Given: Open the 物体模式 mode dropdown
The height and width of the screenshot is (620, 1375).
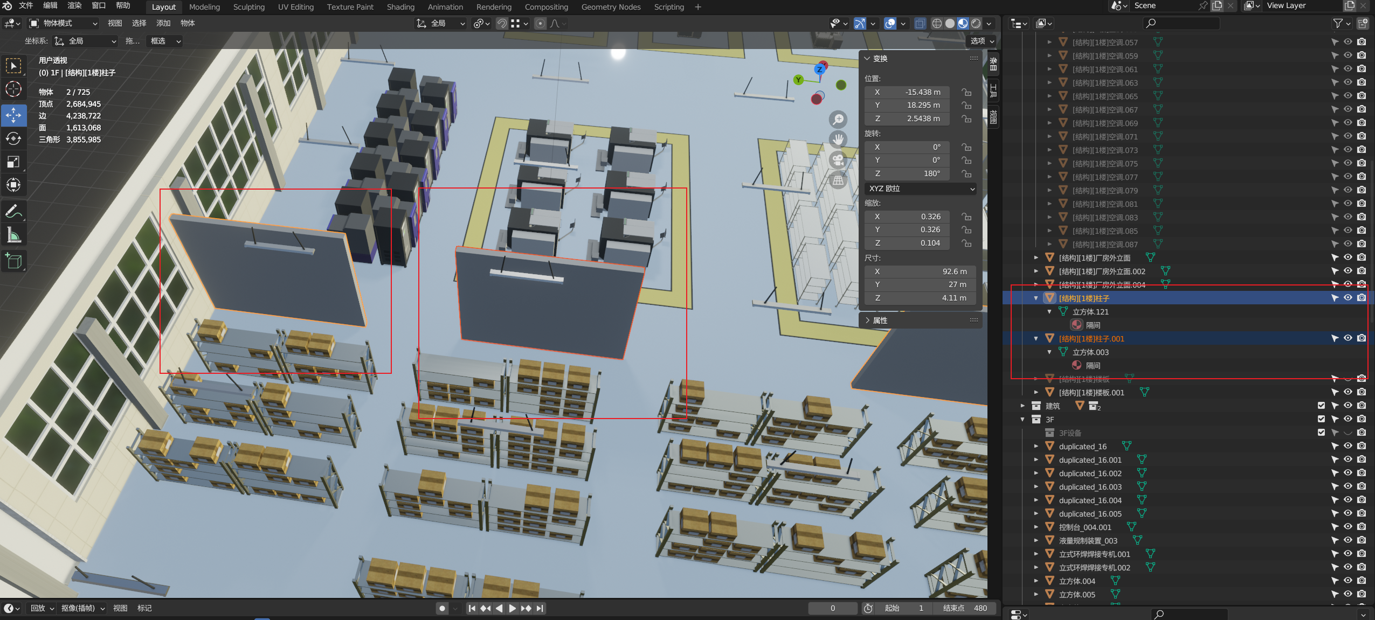Looking at the screenshot, I should (64, 23).
